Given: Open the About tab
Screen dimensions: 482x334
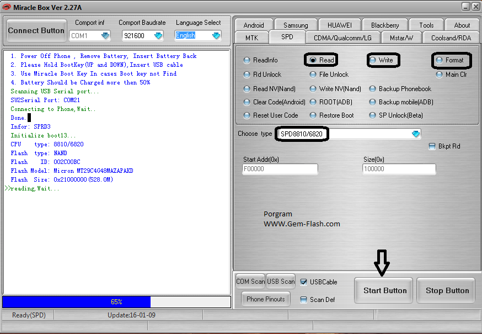Looking at the screenshot, I should 462,25.
